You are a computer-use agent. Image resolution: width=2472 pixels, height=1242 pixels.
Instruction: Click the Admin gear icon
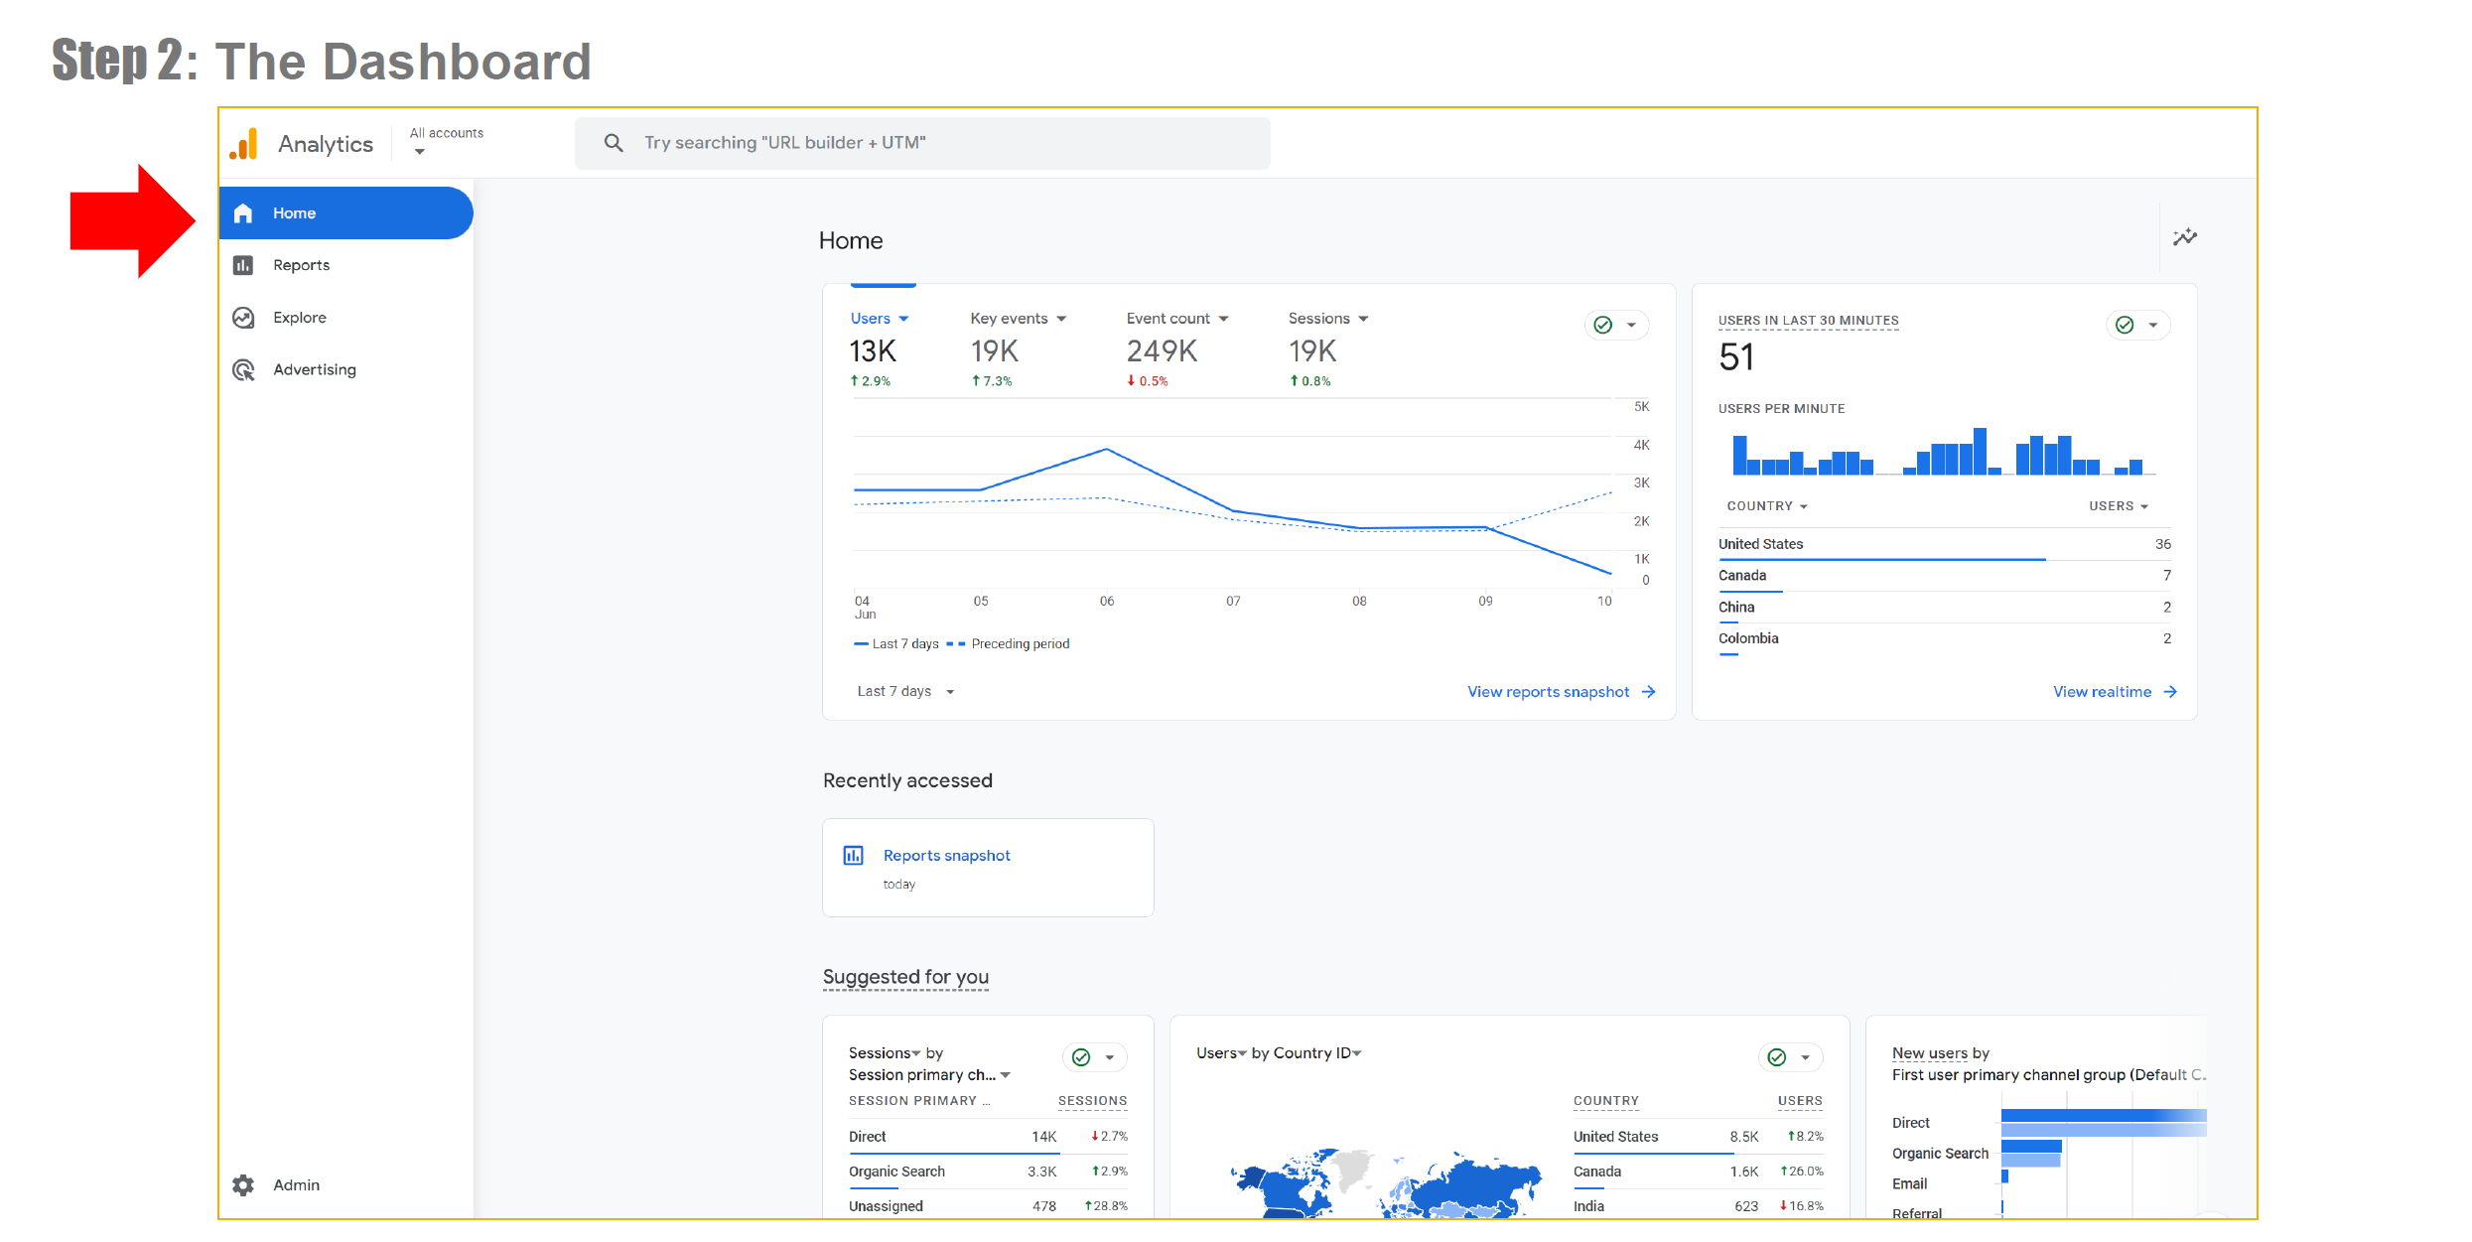click(x=243, y=1184)
